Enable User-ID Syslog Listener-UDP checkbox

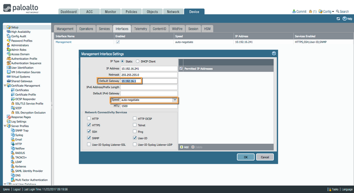pyautogui.click(x=135, y=144)
